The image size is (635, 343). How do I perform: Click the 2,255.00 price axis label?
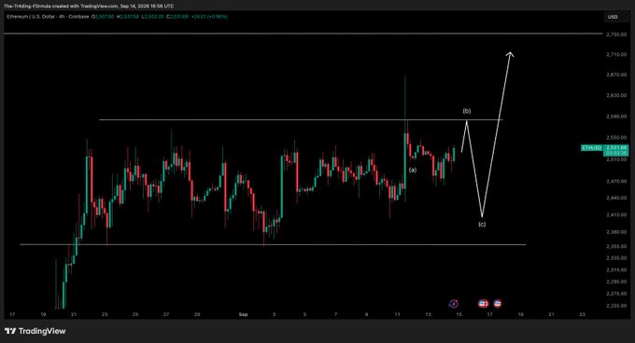616,306
